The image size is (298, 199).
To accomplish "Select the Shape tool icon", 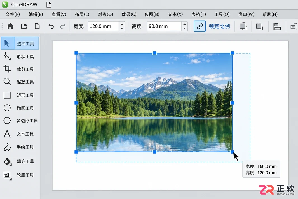I will (7, 56).
